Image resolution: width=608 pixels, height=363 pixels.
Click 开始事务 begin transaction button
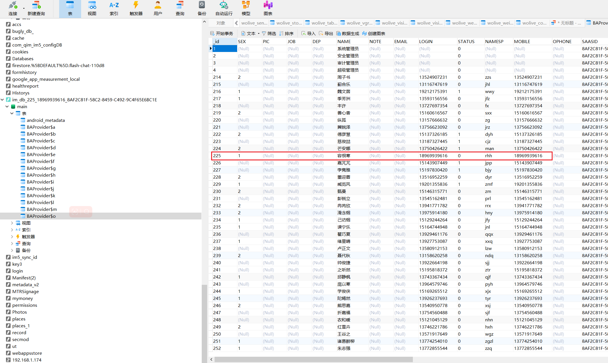coord(222,33)
